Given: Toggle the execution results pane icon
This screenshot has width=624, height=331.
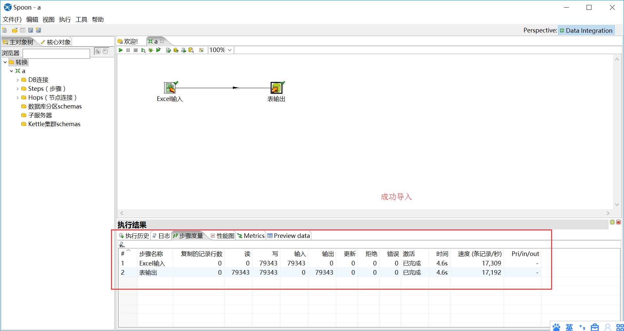Looking at the screenshot, I should click(201, 50).
